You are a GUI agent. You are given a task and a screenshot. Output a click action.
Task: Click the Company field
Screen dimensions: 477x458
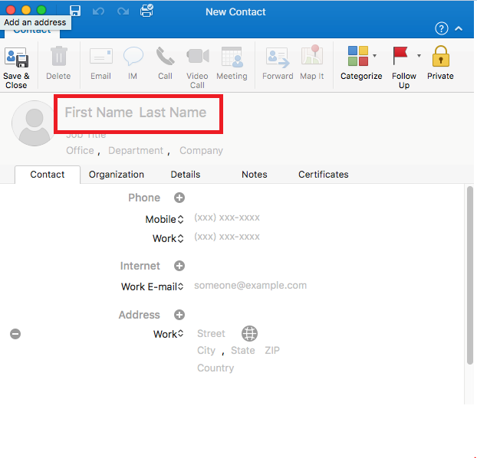tap(201, 150)
